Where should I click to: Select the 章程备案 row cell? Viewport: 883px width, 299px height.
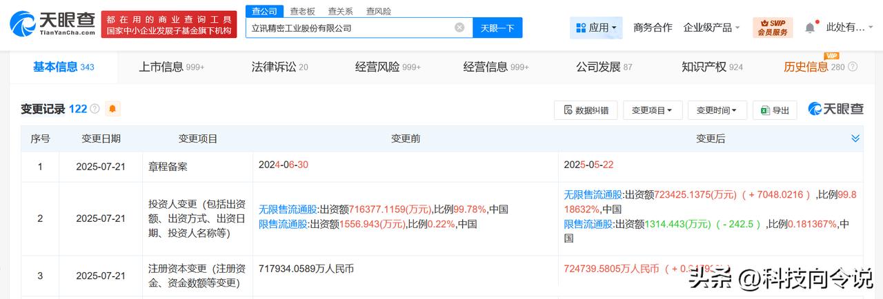click(197, 167)
